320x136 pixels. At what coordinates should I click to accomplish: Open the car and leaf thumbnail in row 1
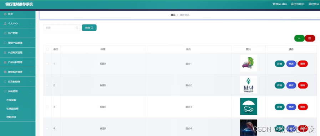click(248, 63)
